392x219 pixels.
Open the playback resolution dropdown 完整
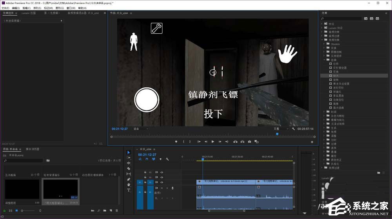pyautogui.click(x=281, y=129)
